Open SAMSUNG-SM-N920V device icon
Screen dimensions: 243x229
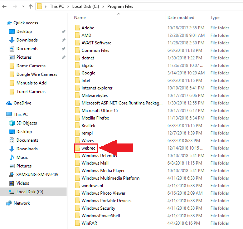click(11, 175)
